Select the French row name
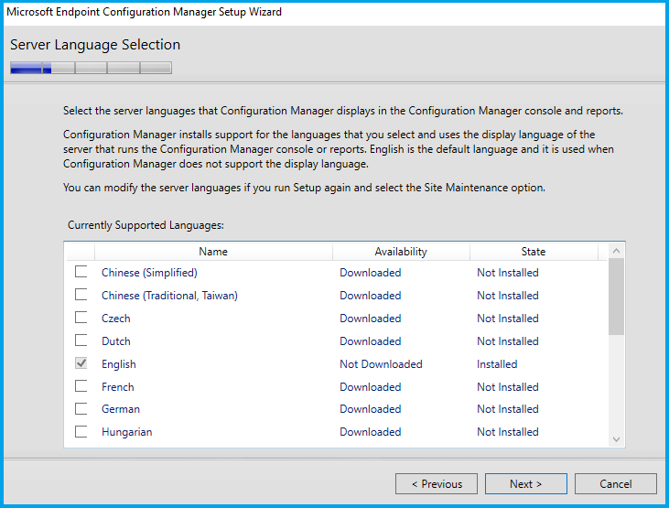The width and height of the screenshot is (669, 508). (118, 387)
